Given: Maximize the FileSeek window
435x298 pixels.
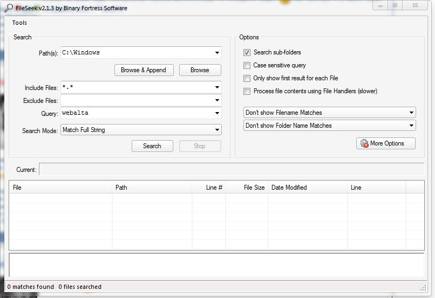Looking at the screenshot, I should pos(395,5).
